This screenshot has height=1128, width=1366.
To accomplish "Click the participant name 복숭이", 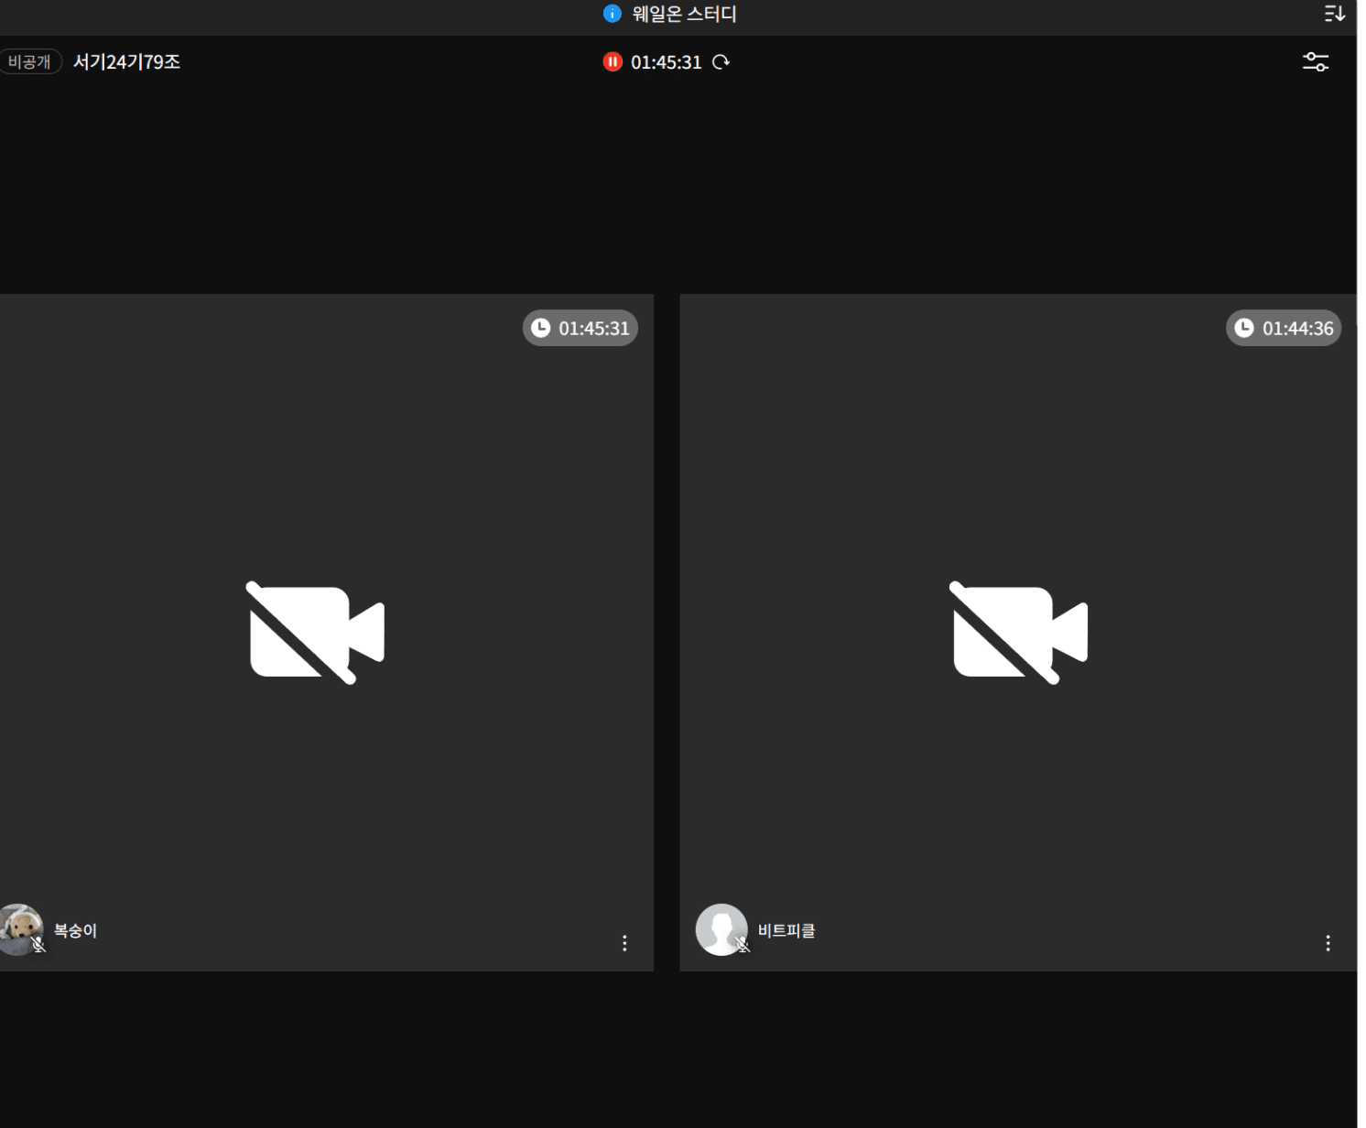I will pos(75,930).
